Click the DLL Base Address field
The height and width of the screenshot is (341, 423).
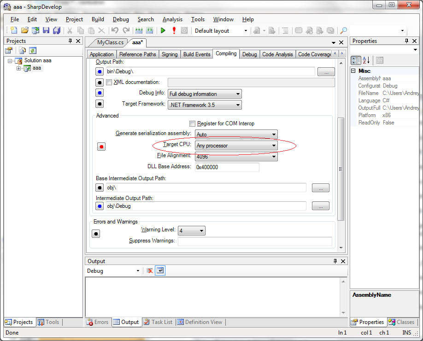click(x=227, y=167)
